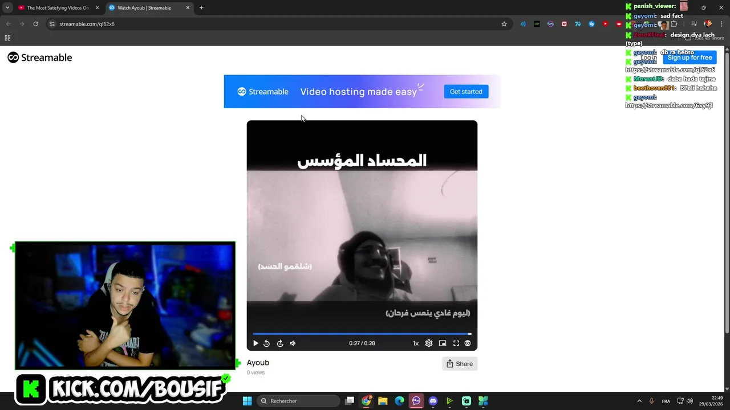Open Microsoft Edge from the taskbar

click(400, 401)
